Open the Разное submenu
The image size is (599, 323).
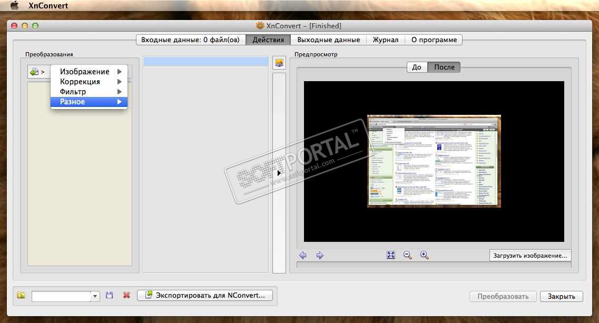(x=89, y=102)
